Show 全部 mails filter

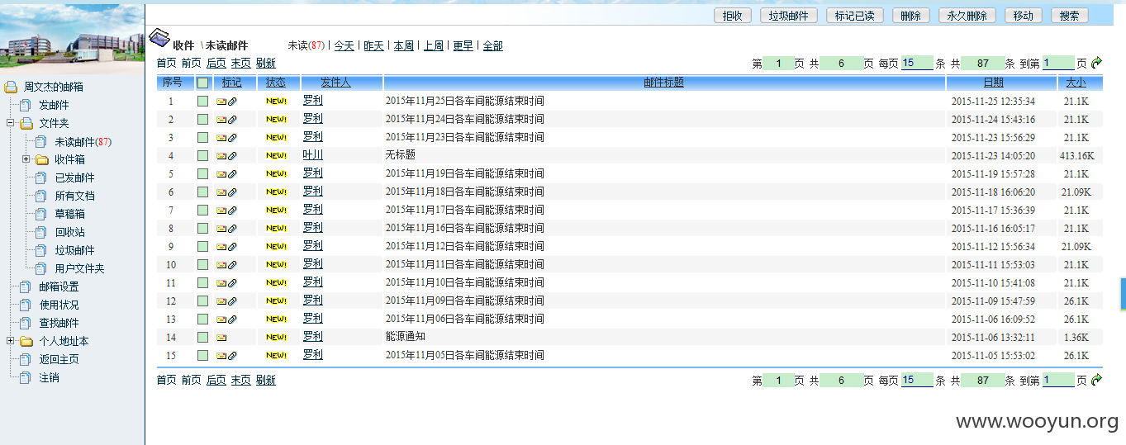coord(492,45)
